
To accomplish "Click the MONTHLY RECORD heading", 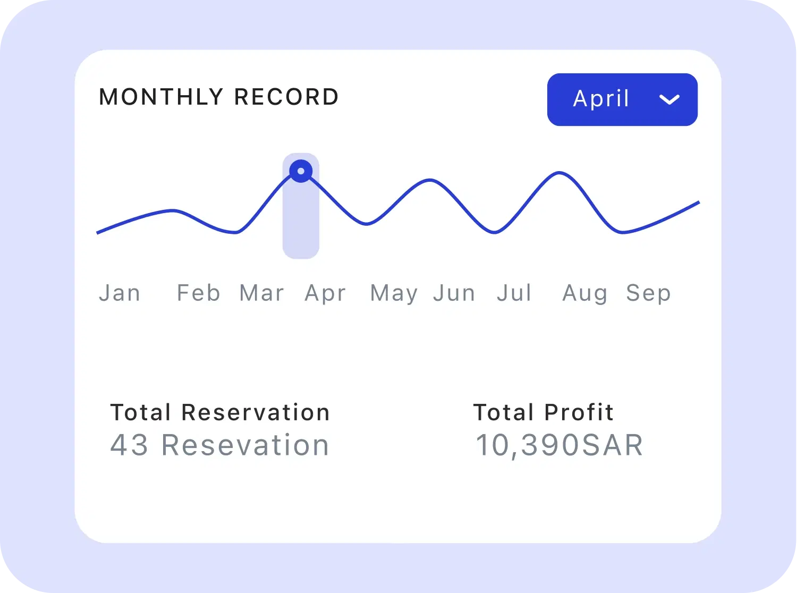I will (x=219, y=97).
